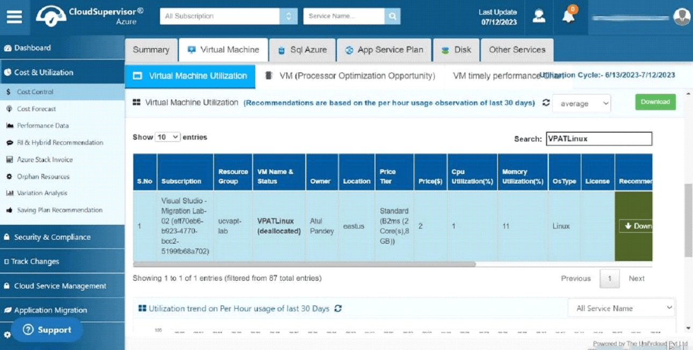Image resolution: width=693 pixels, height=350 pixels.
Task: Click the vertical page scrollbar
Action: coord(688,220)
